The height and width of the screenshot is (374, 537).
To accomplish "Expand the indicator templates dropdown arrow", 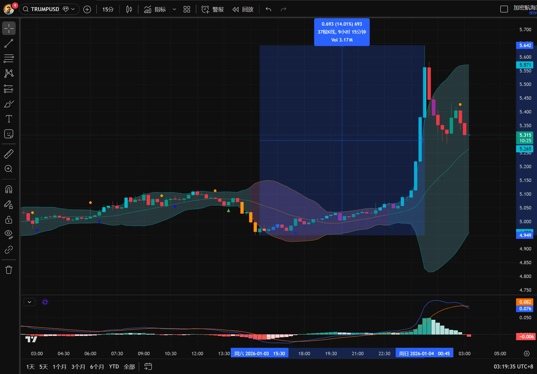I will tap(174, 9).
